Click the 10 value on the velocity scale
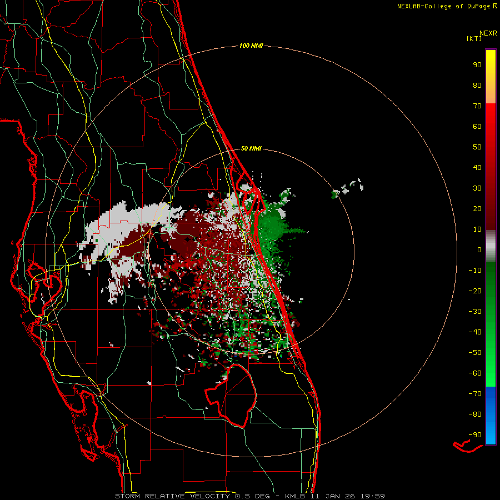 (477, 229)
